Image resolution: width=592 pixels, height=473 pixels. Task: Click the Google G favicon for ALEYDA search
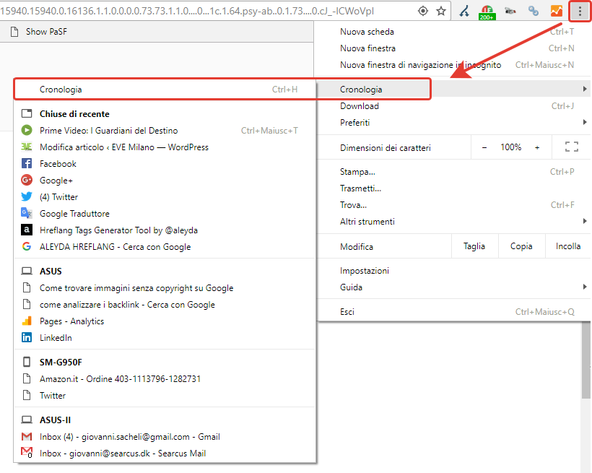(x=27, y=246)
